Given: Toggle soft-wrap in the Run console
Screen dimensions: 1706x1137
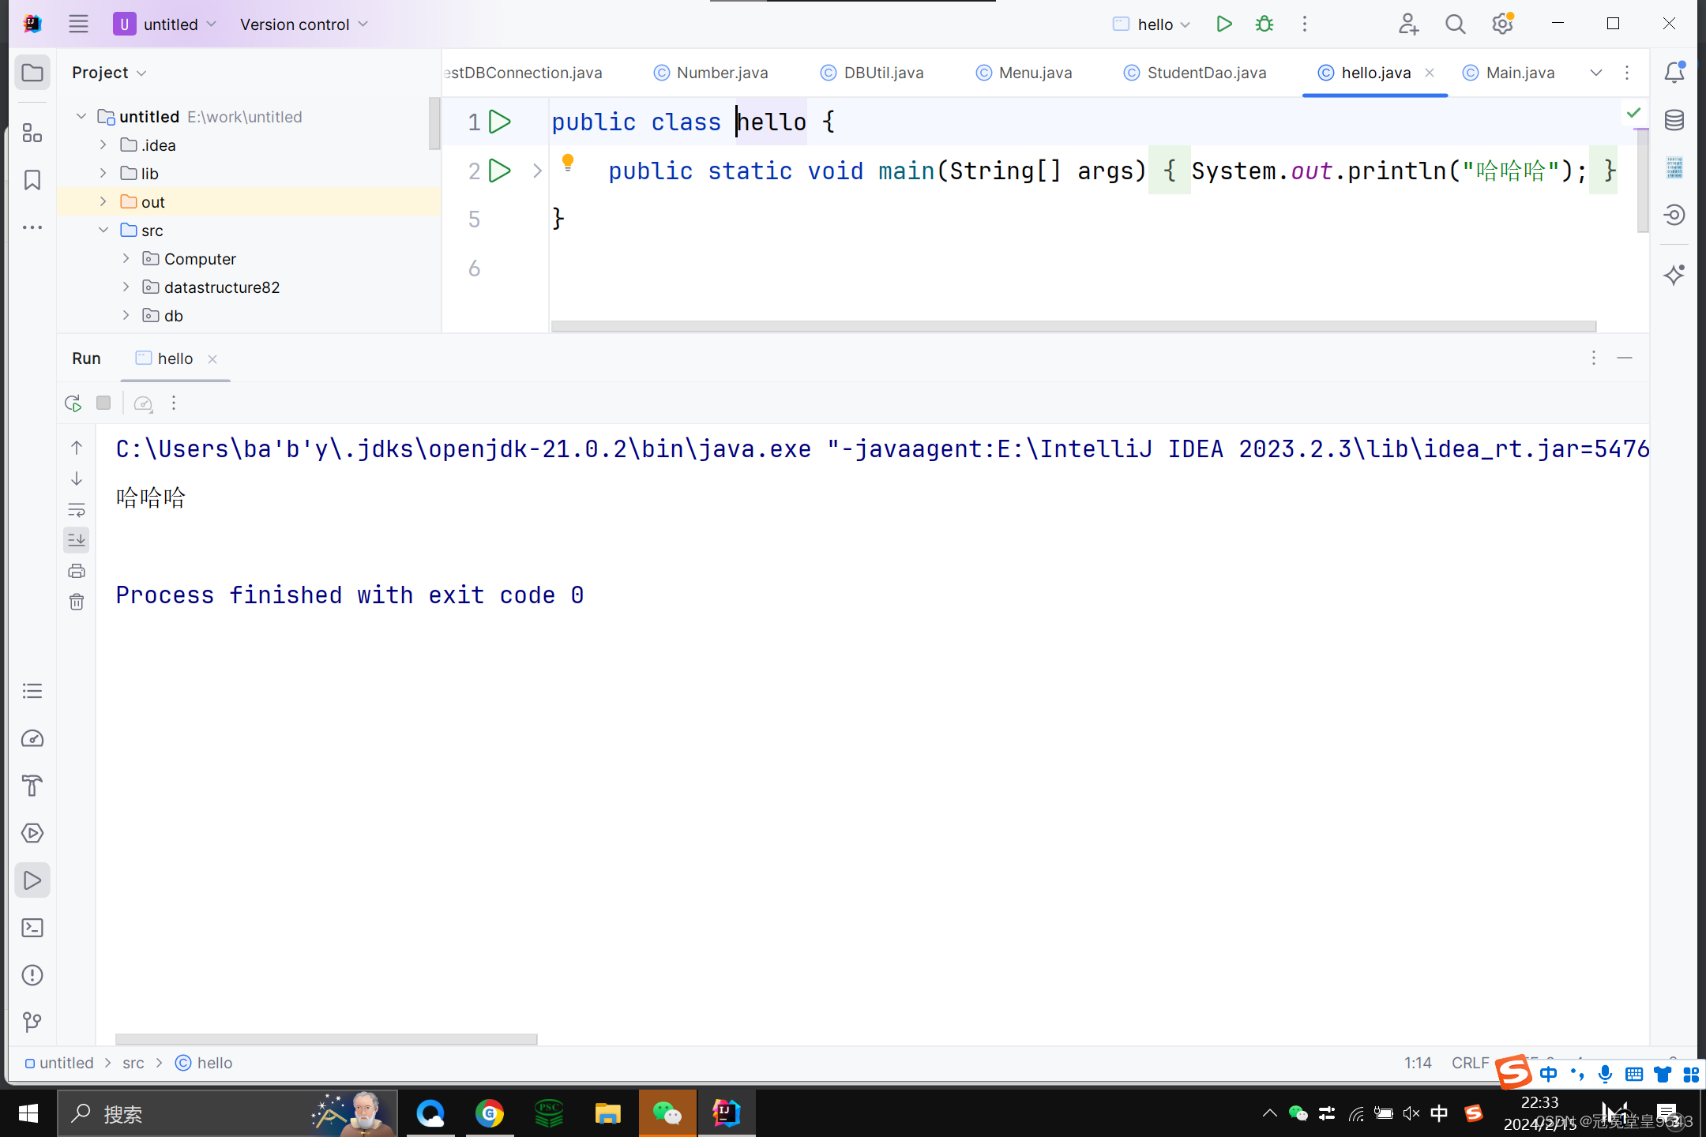Looking at the screenshot, I should 77,509.
